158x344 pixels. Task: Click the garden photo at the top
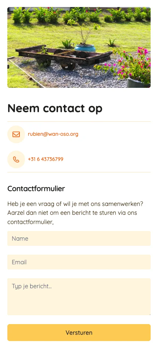click(79, 47)
